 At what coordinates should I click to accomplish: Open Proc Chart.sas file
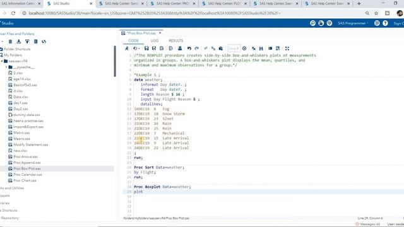25,180
